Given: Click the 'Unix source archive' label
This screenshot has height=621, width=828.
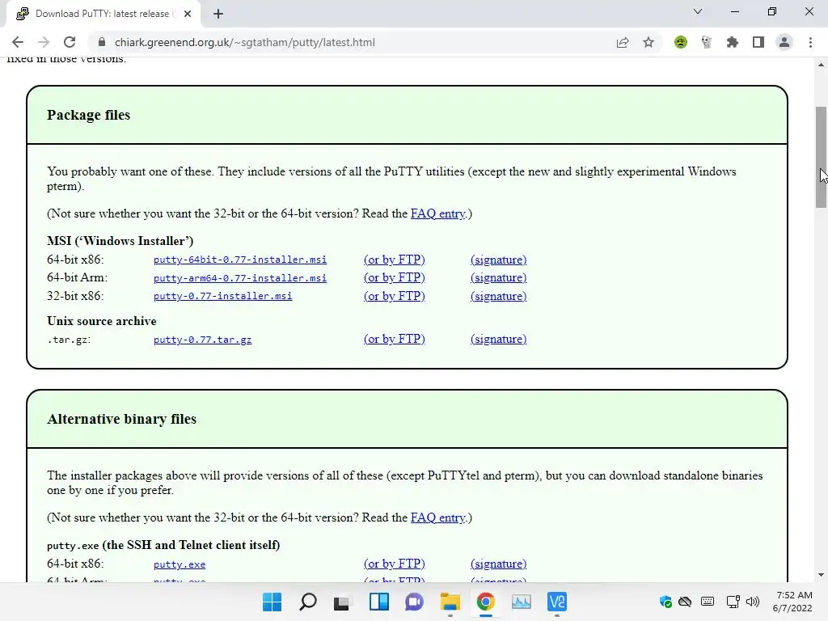Looking at the screenshot, I should (102, 321).
